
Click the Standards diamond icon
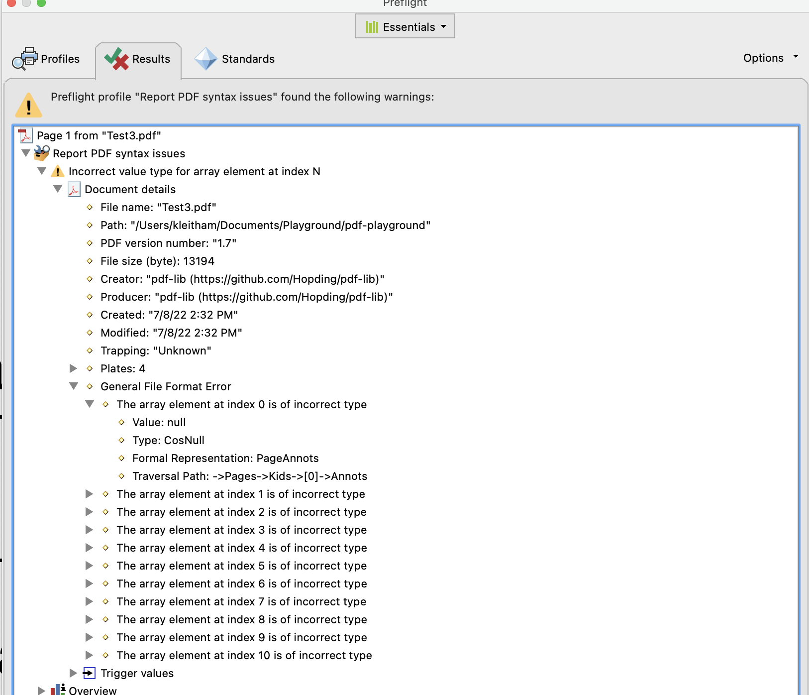(x=205, y=59)
